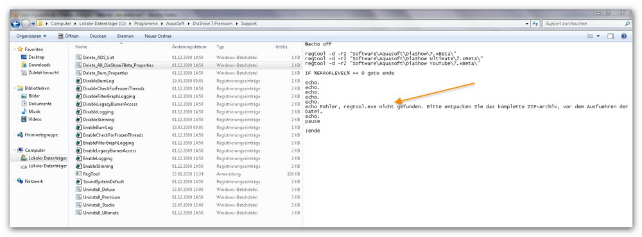Click the EnableCheckForFrozenThreads file icon

tap(78, 135)
